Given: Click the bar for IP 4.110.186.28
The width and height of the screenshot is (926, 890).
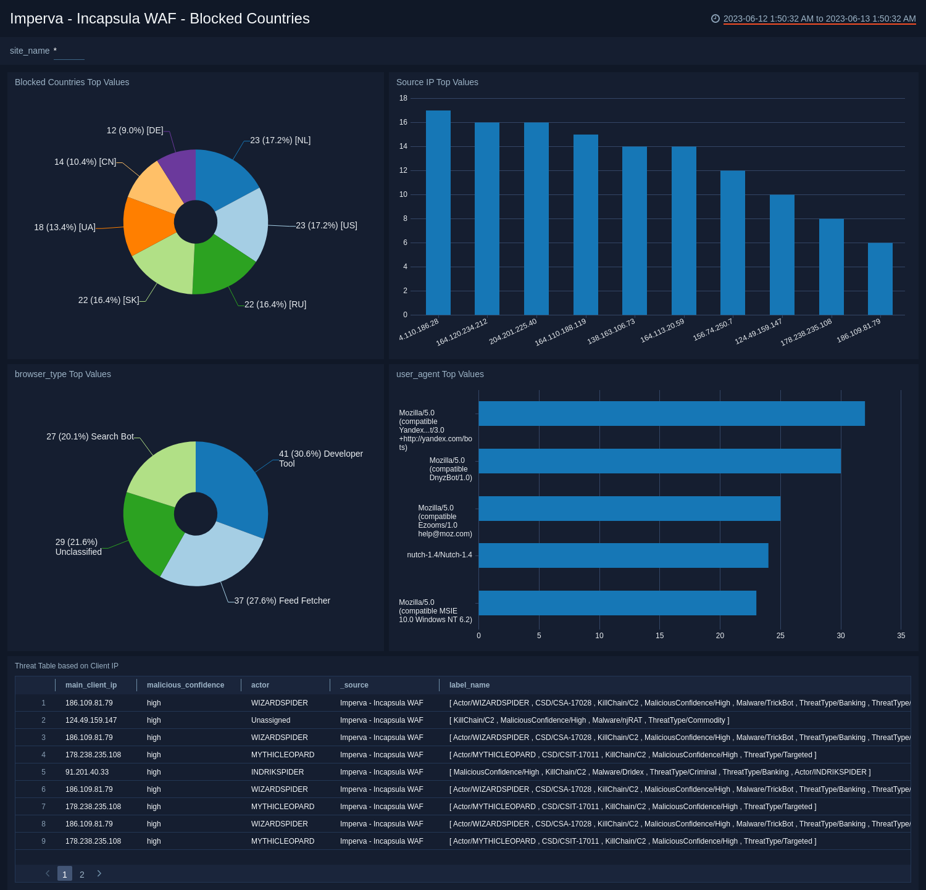Looking at the screenshot, I should coord(437,210).
